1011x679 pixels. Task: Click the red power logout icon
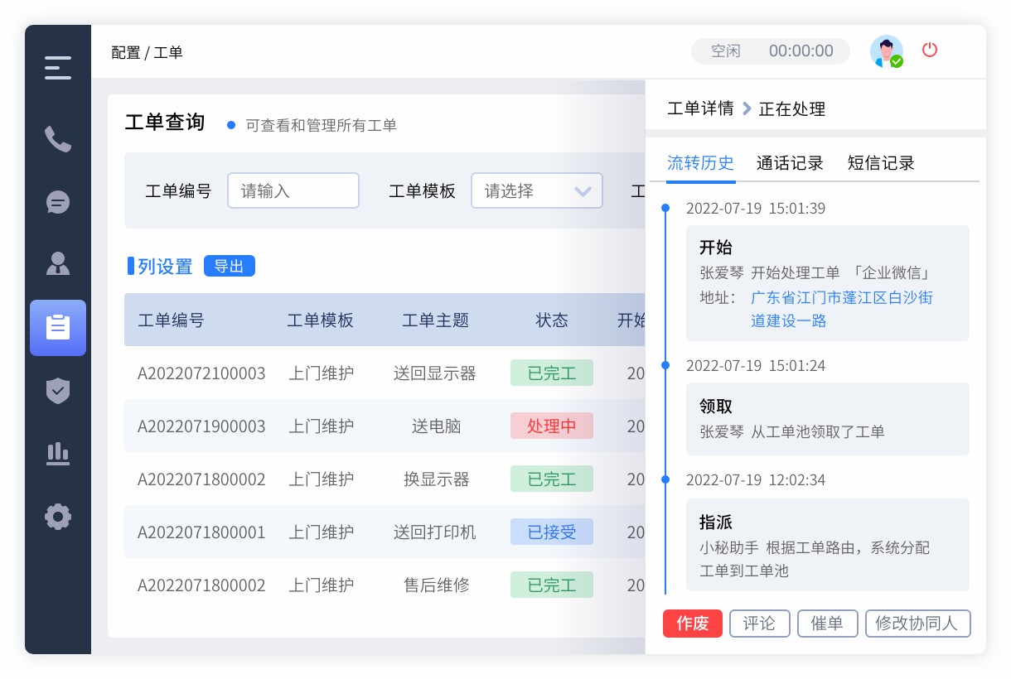pos(929,50)
